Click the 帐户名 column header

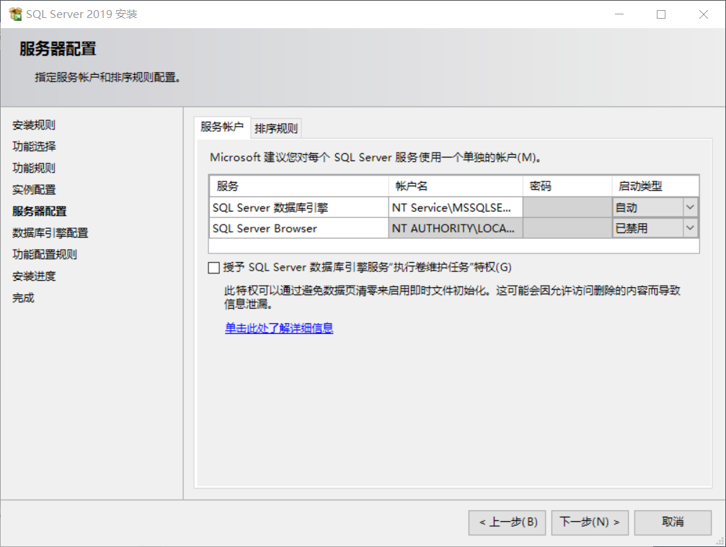(x=456, y=186)
